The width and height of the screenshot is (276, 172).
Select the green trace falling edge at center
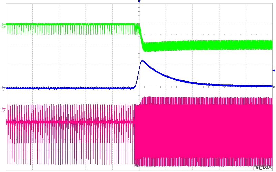pyautogui.click(x=141, y=36)
